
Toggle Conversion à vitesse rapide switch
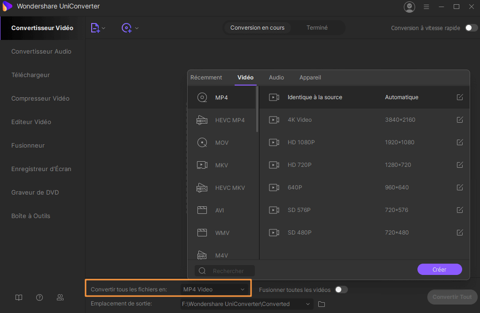[471, 28]
